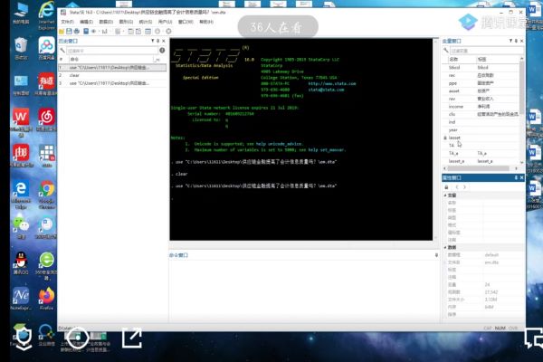Click the wrench icon in the History panel
This screenshot has height=362, width=543.
click(62, 51)
